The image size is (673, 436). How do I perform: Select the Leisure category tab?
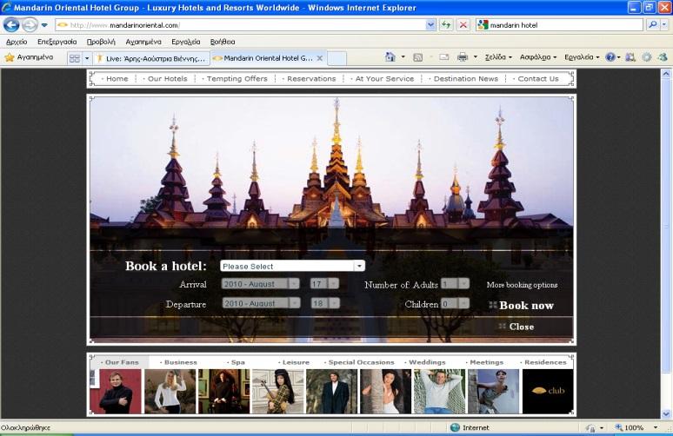pyautogui.click(x=296, y=362)
